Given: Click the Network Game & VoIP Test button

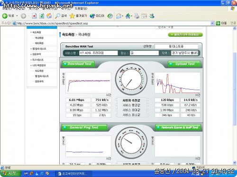Looking at the screenshot, I should (178, 127).
